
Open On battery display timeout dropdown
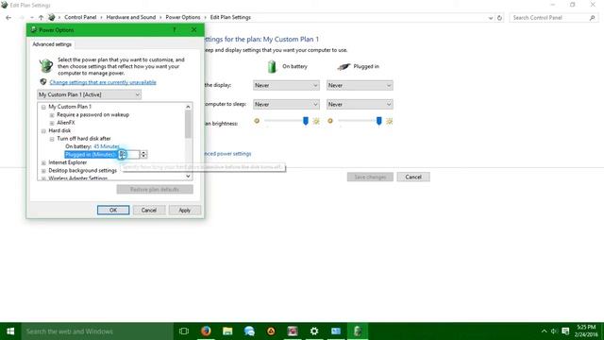tap(286, 85)
